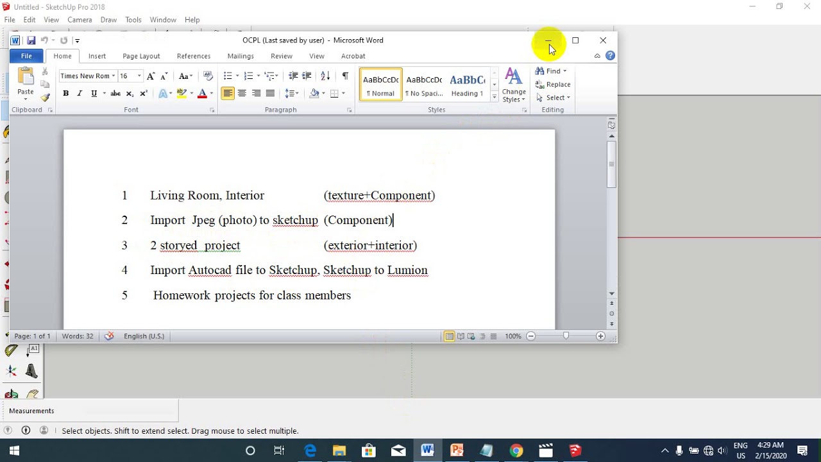Switch to the Page Layout tab

(x=141, y=56)
